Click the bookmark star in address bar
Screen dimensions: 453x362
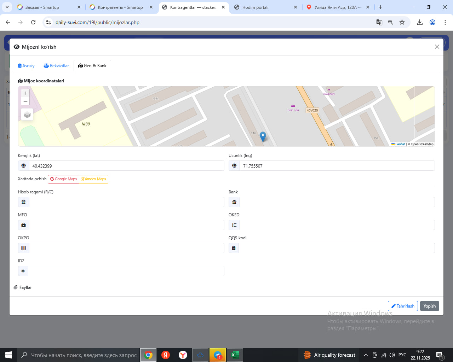(402, 22)
